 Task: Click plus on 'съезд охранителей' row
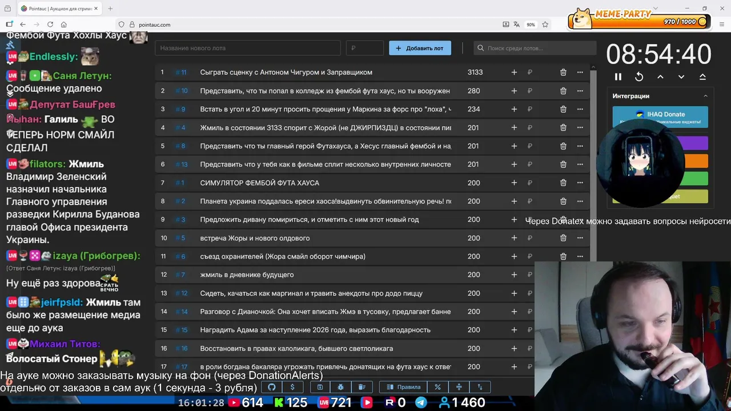(514, 256)
